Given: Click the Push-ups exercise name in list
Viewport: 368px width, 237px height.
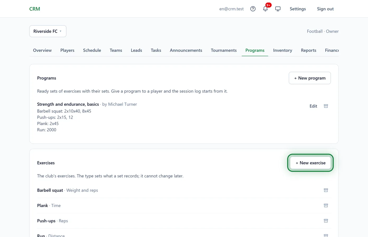Looking at the screenshot, I should pyautogui.click(x=46, y=221).
